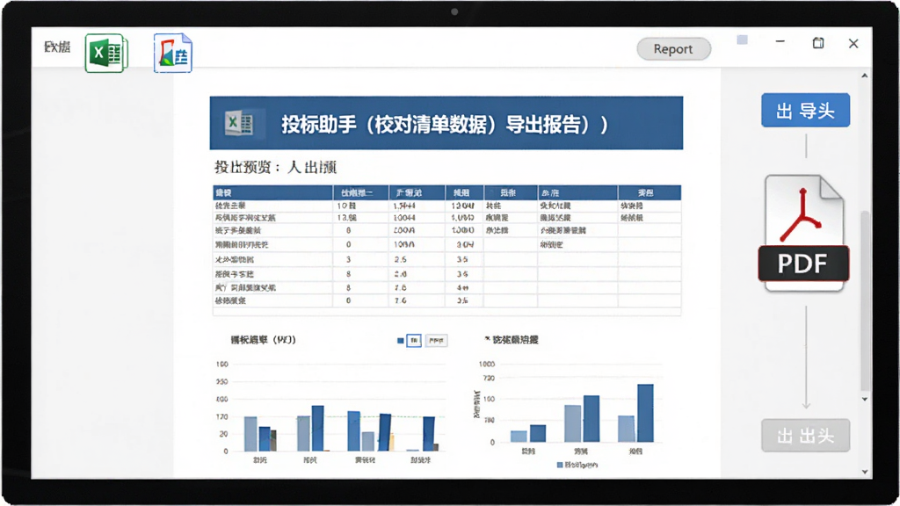Click the large PDF file icon
The width and height of the screenshot is (900, 506).
[803, 233]
